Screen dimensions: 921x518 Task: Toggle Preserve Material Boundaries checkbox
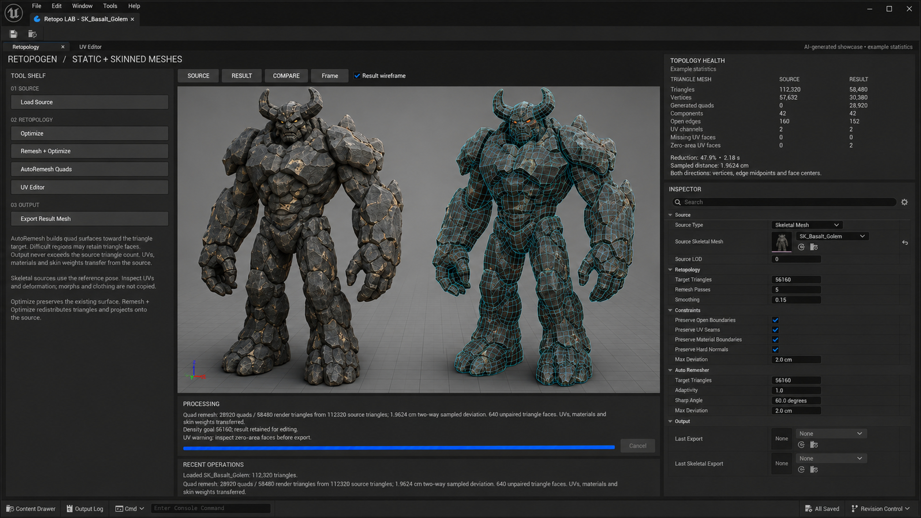pyautogui.click(x=775, y=340)
